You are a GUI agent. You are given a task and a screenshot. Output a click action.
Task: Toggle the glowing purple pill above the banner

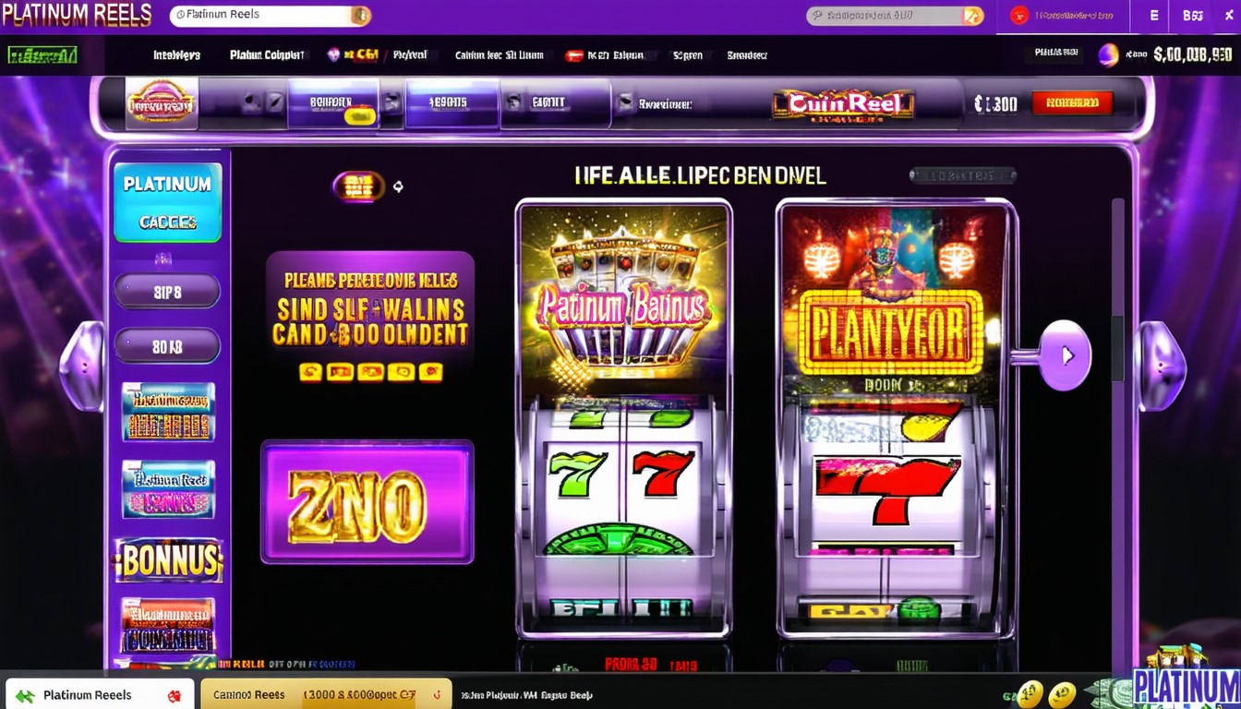(x=358, y=186)
